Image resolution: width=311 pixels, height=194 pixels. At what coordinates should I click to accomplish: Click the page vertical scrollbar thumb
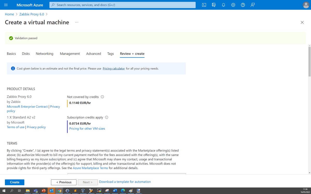tap(309, 62)
